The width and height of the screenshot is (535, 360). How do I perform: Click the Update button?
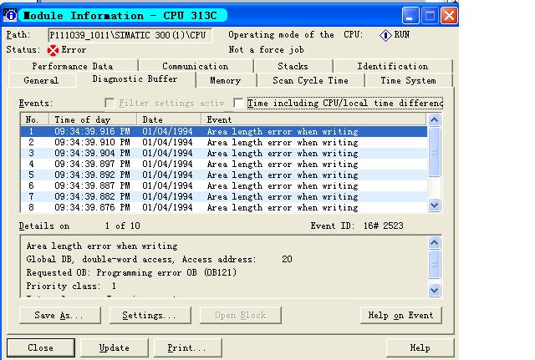[x=115, y=347]
